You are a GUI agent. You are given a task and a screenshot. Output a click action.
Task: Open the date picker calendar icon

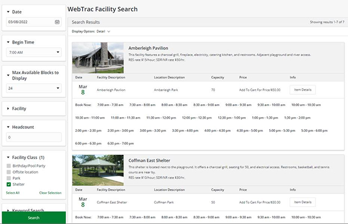click(x=57, y=22)
